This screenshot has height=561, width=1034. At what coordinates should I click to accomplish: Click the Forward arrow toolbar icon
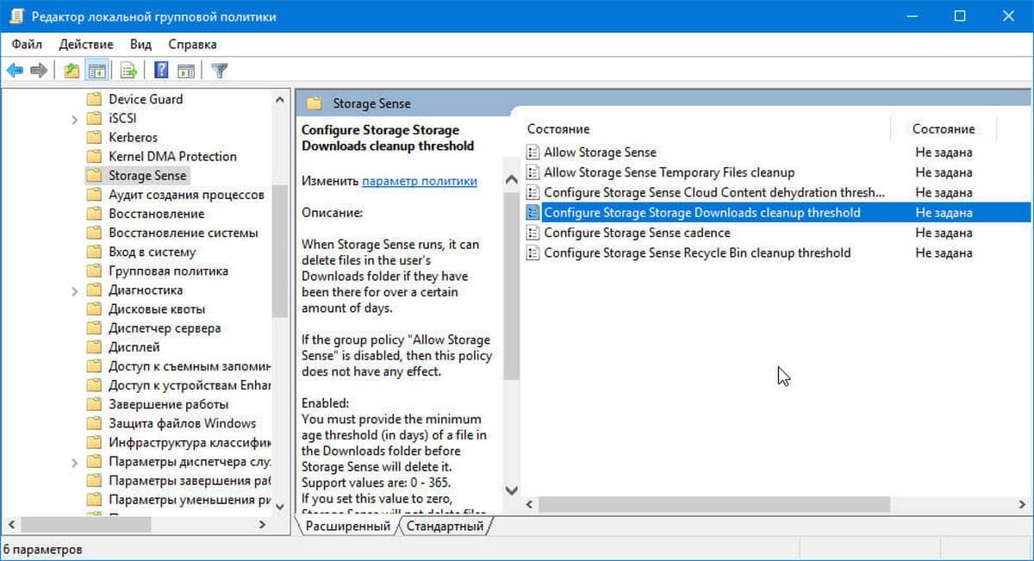pyautogui.click(x=38, y=71)
